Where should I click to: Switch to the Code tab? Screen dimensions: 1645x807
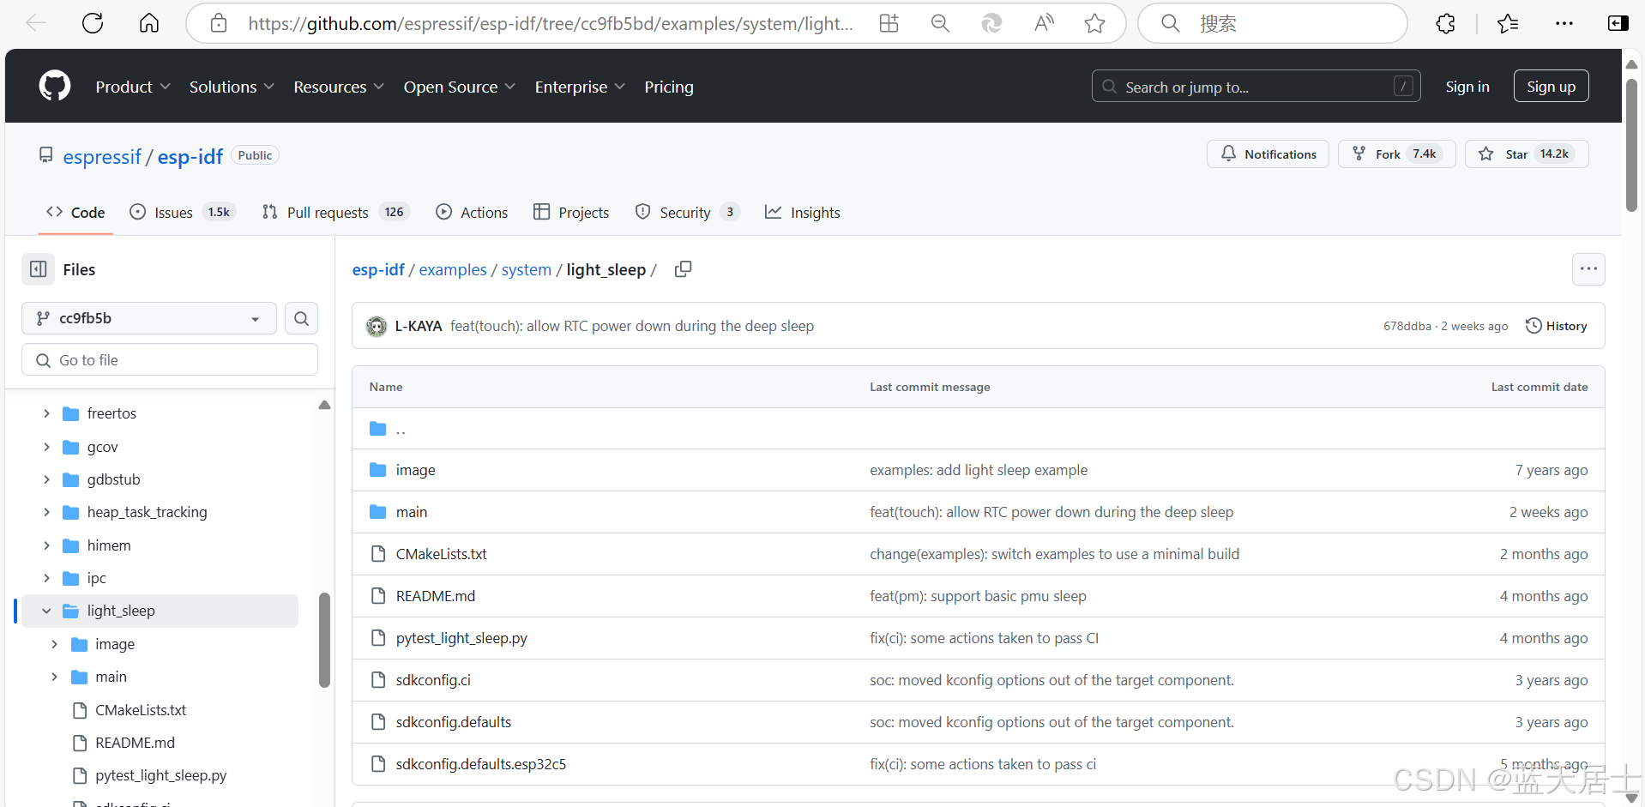75,213
